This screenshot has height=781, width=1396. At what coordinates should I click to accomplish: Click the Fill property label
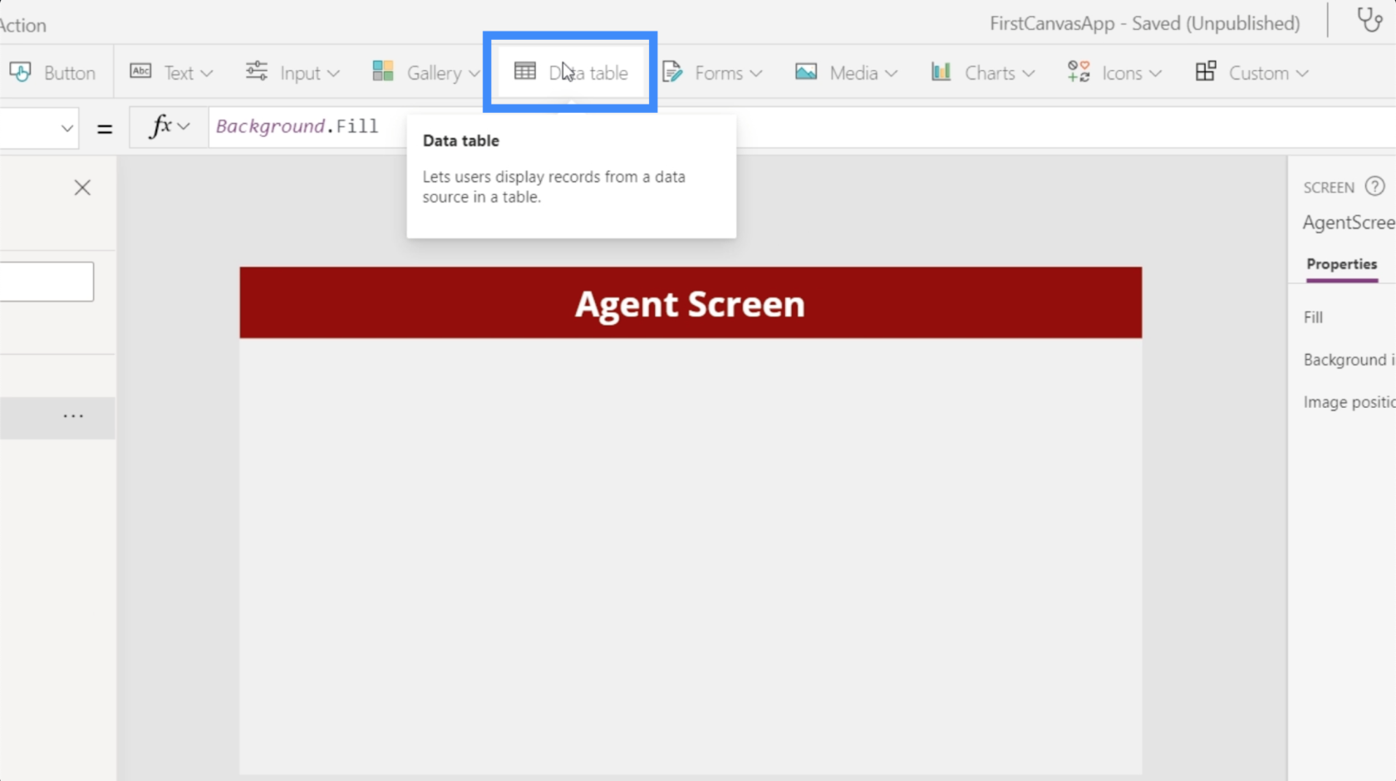[x=1313, y=317]
